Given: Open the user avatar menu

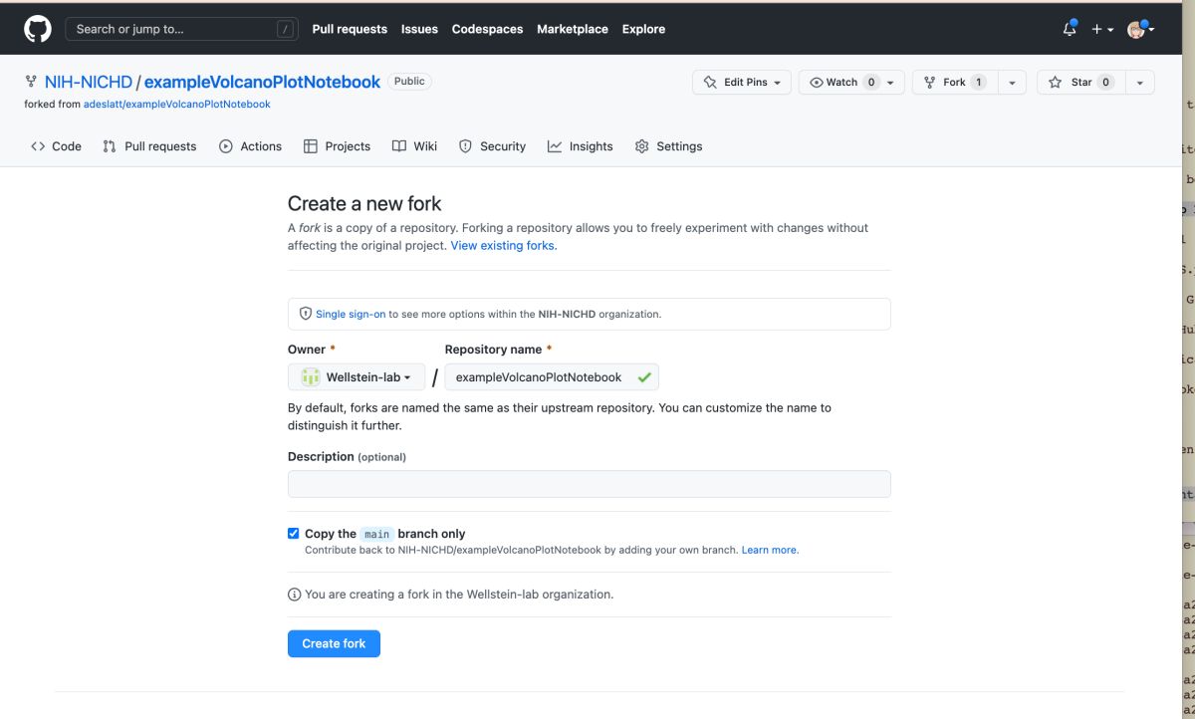Looking at the screenshot, I should click(1140, 30).
